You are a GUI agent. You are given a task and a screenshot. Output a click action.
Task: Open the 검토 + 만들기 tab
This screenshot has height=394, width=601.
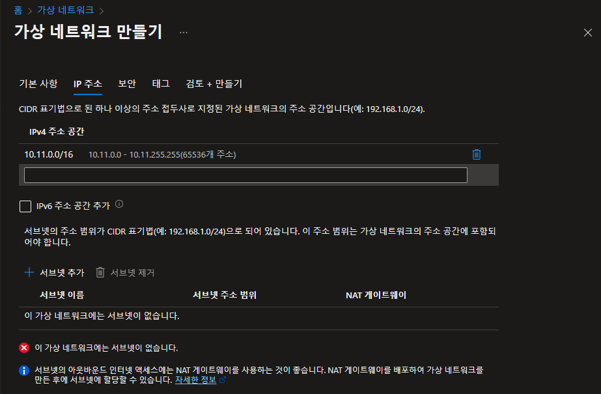pyautogui.click(x=214, y=83)
